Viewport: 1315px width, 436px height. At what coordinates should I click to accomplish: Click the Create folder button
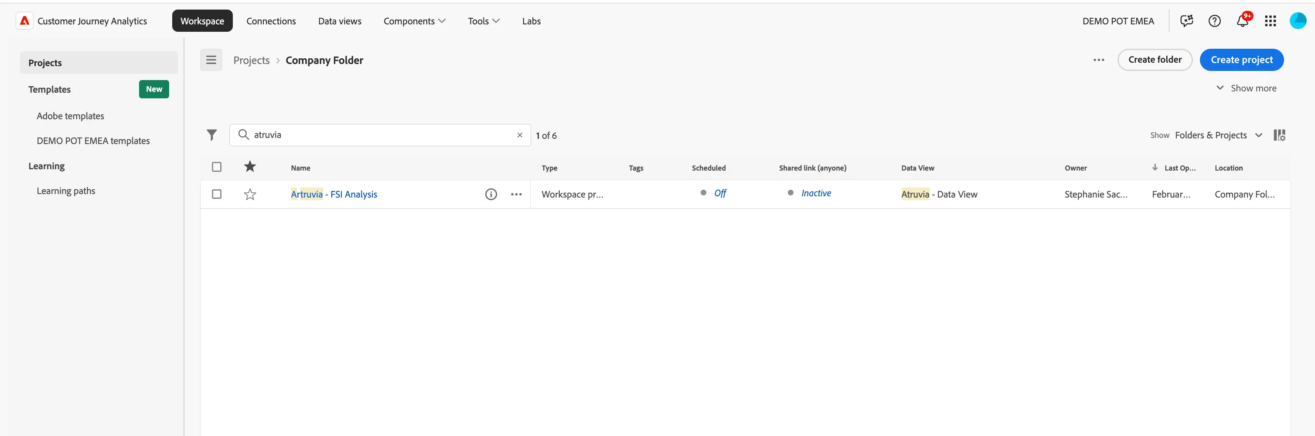pos(1155,60)
